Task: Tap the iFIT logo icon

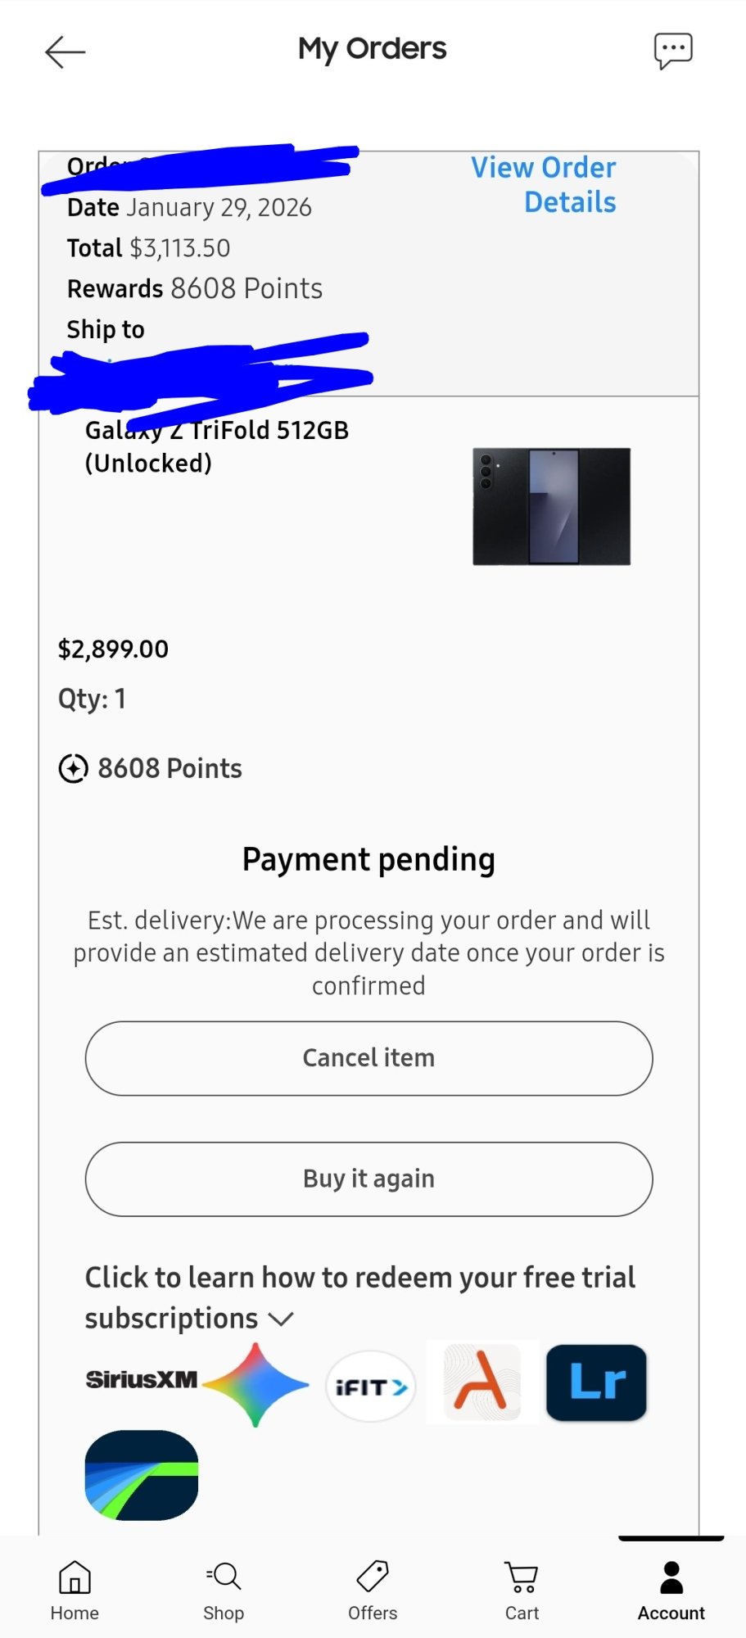Action: (371, 1387)
